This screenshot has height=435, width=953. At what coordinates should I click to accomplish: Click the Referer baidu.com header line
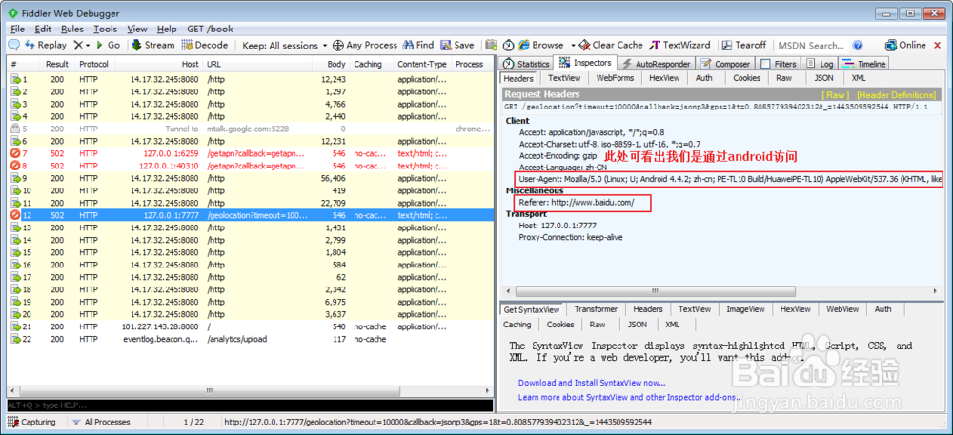[x=577, y=203]
